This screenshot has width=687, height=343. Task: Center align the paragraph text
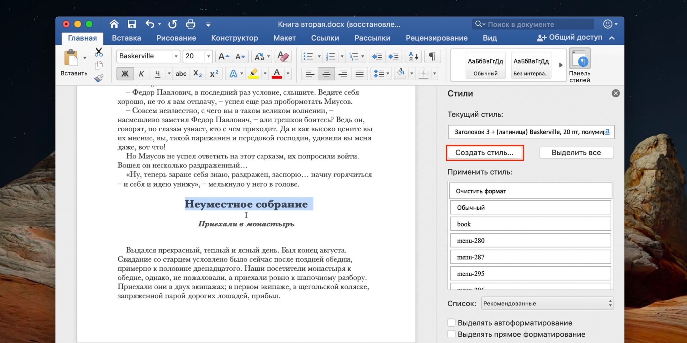click(326, 74)
